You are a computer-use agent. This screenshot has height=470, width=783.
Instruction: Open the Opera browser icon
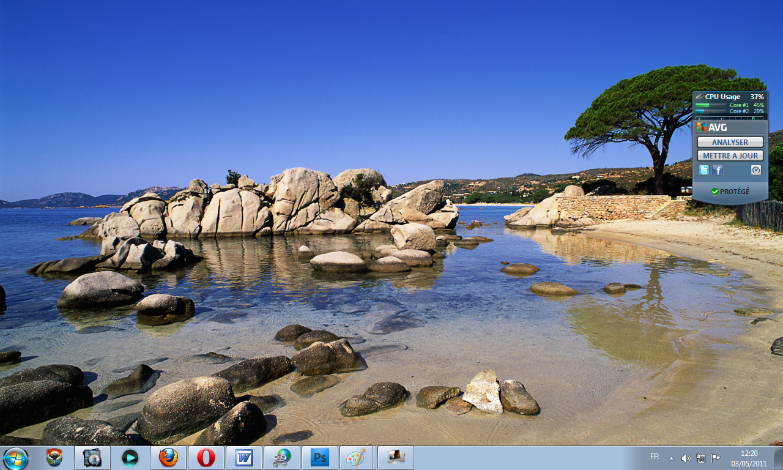[206, 458]
